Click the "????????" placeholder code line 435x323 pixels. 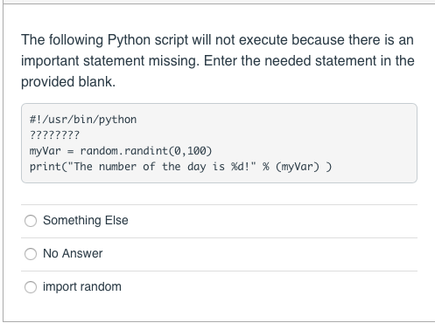[x=54, y=135]
